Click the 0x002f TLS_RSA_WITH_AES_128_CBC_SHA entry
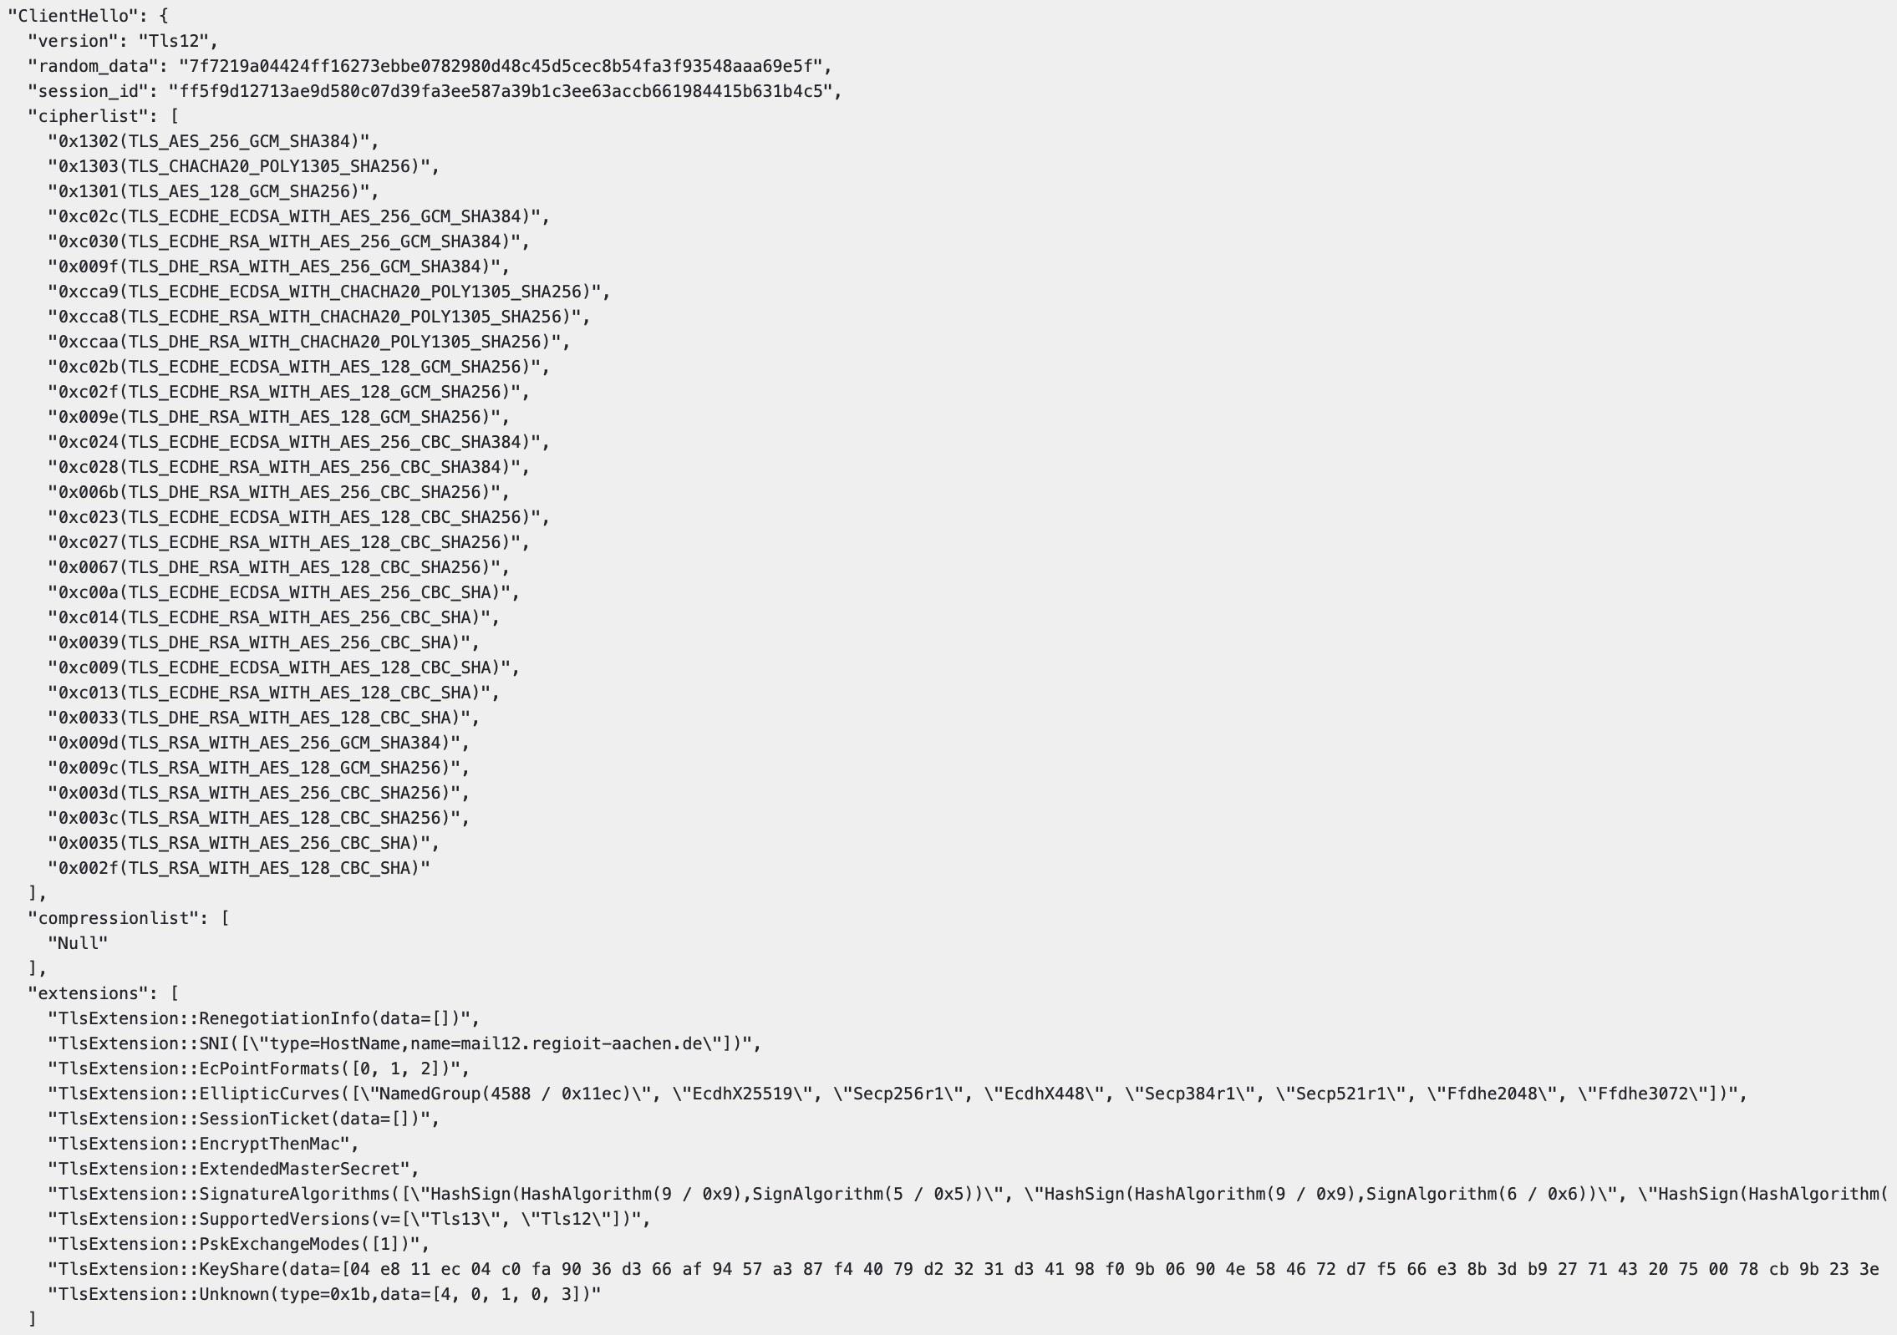This screenshot has height=1335, width=1897. pos(239,868)
